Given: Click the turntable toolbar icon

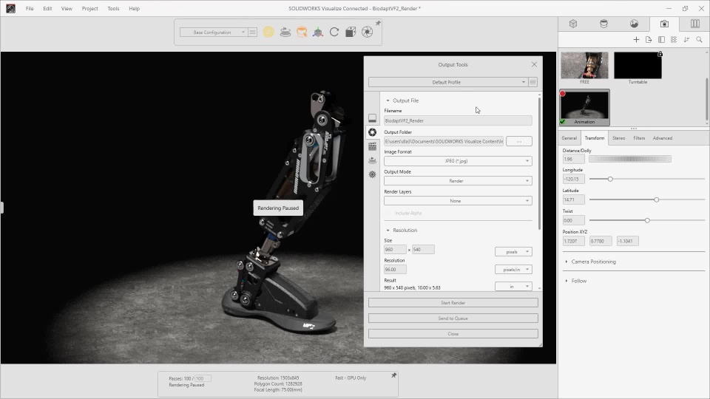Looking at the screenshot, I should click(x=285, y=32).
